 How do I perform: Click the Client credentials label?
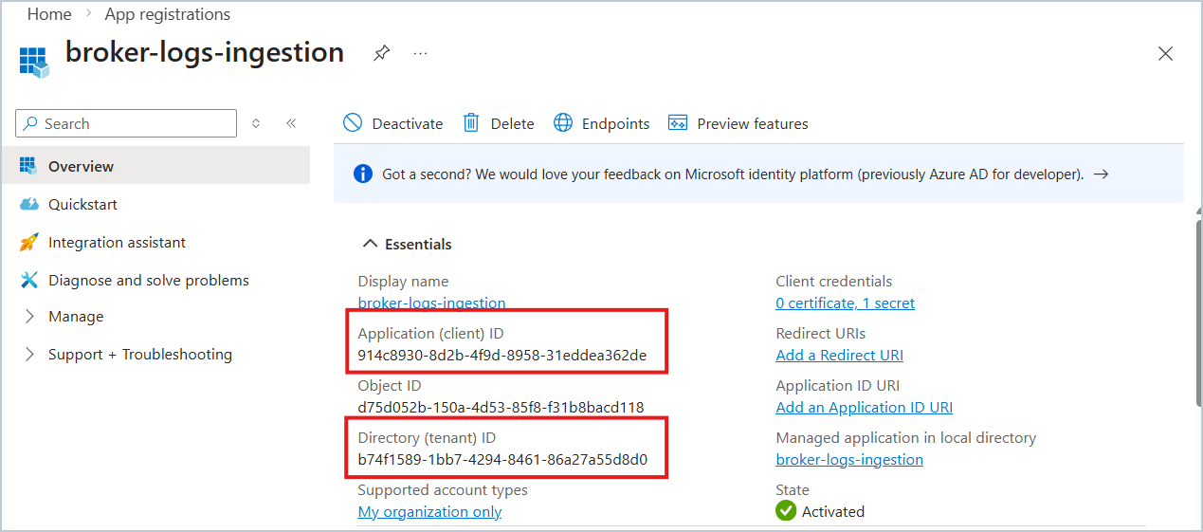click(833, 282)
